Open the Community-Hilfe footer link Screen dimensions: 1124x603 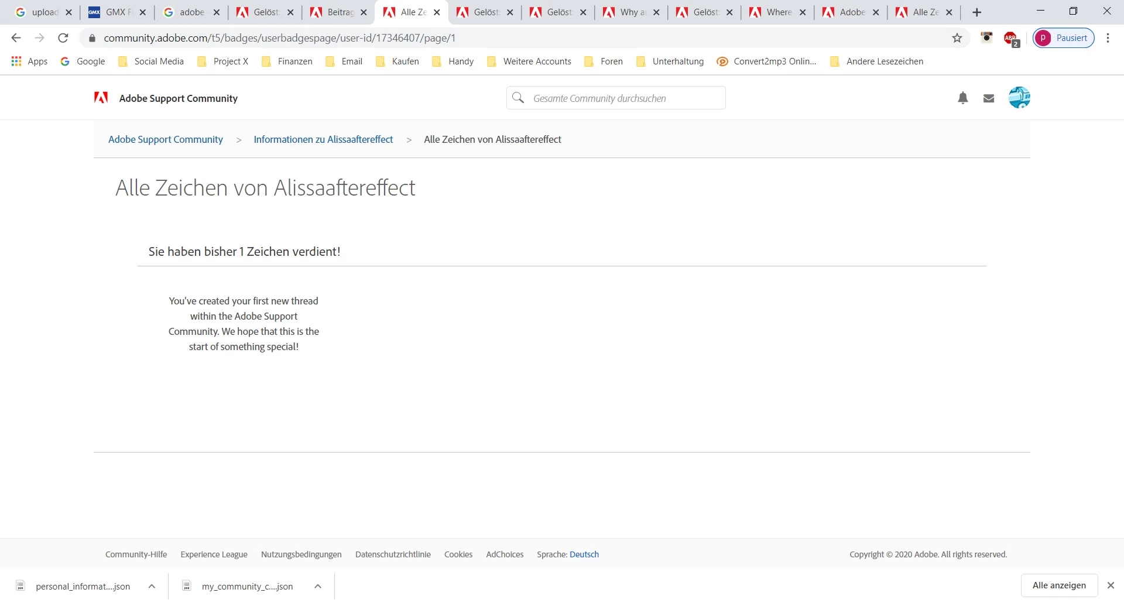[136, 554]
